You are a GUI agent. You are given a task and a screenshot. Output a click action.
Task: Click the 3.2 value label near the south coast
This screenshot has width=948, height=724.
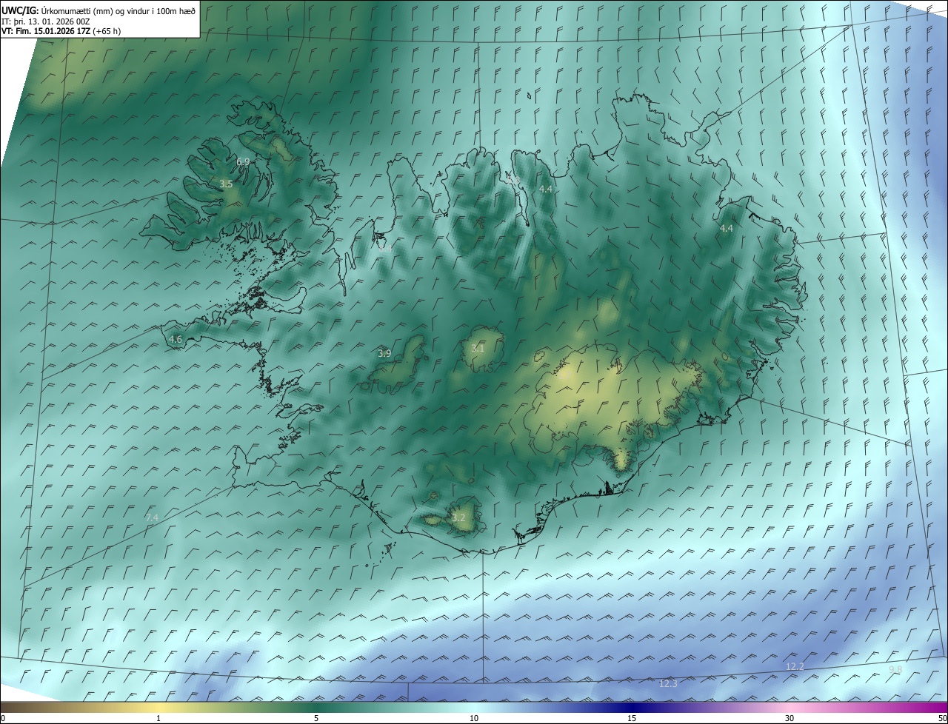point(458,517)
